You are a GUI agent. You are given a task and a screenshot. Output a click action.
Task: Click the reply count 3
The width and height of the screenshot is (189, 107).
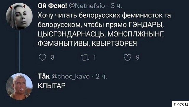coord(53,57)
